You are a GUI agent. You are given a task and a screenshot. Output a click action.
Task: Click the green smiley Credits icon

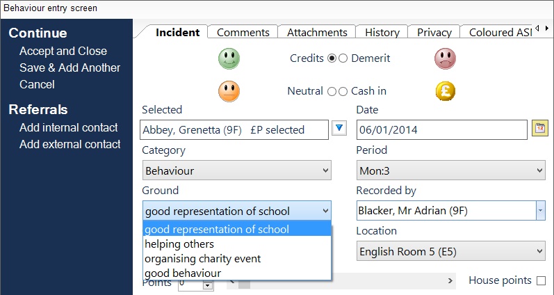coord(229,58)
